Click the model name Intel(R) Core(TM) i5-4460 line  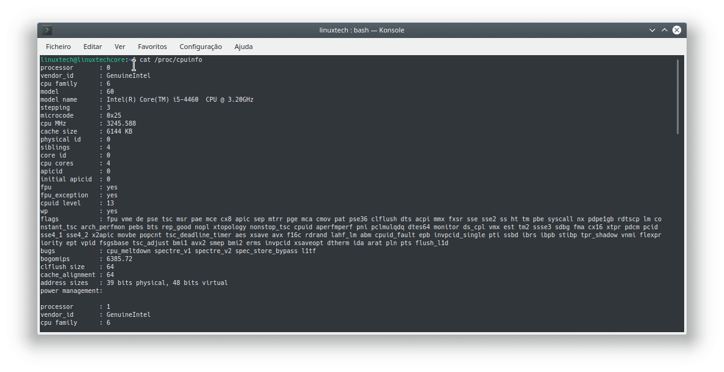point(147,100)
